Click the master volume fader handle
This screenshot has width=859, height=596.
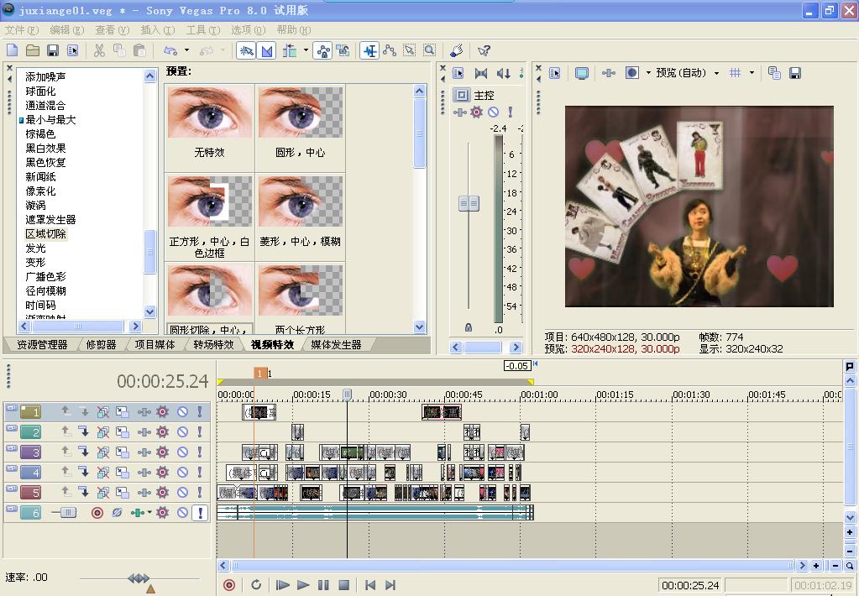469,204
